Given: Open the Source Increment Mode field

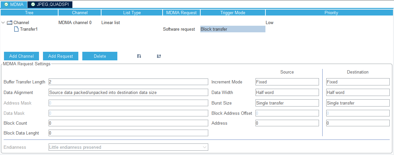Looking at the screenshot, I should [287, 82].
